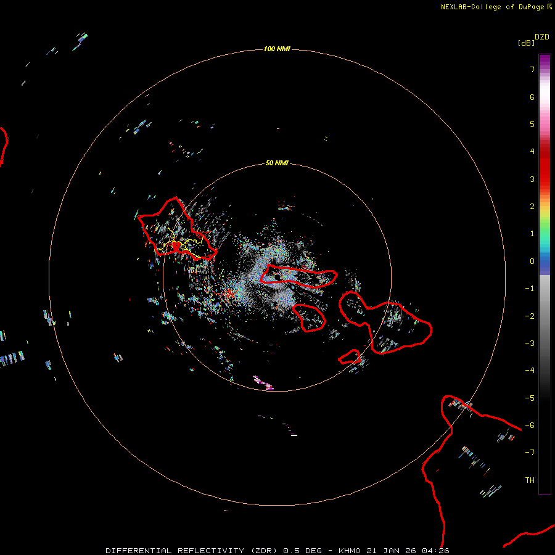Click the pink-white echo near 50 NMI ring bottom
The image size is (555, 555).
263,383
